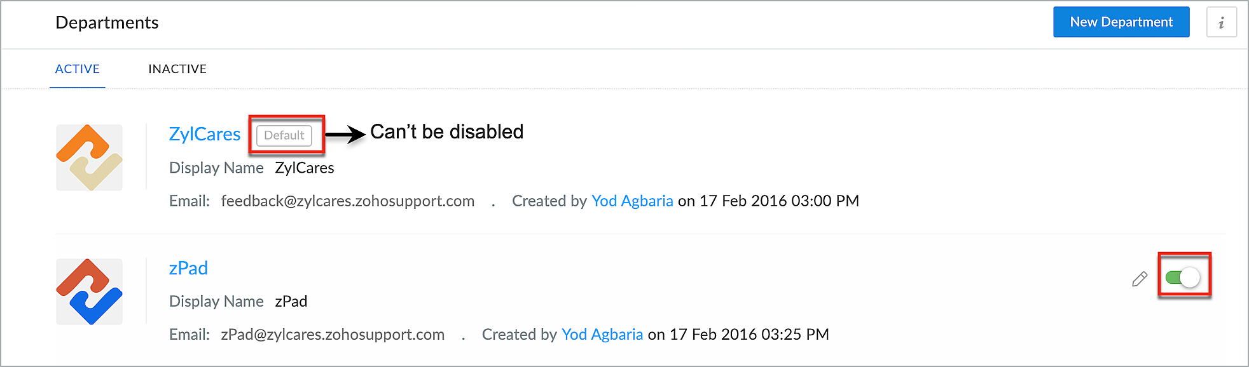Open Yod Agbaria link in zPad row

tap(602, 335)
